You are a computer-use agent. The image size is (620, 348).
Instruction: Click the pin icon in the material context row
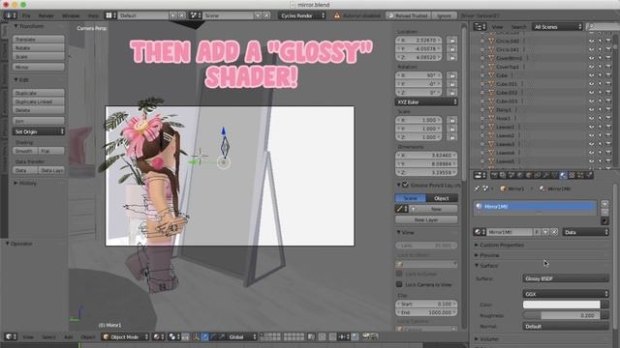(x=477, y=189)
